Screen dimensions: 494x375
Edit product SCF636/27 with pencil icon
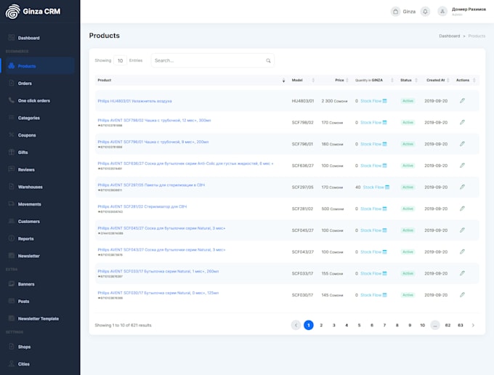462,166
